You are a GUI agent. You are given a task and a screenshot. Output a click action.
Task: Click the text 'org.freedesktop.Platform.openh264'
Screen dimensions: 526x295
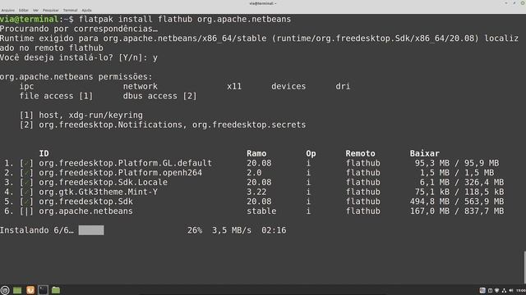coord(121,173)
